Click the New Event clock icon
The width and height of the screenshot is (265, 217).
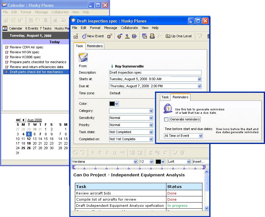click(x=84, y=36)
